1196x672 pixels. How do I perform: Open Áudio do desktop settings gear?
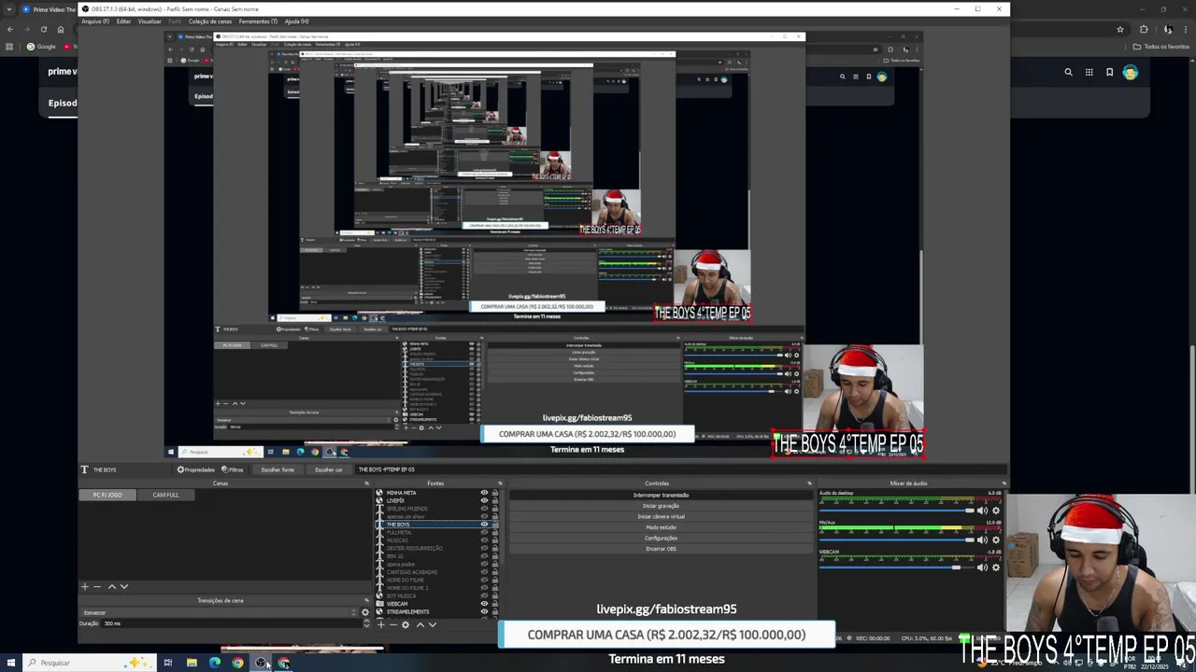point(996,511)
